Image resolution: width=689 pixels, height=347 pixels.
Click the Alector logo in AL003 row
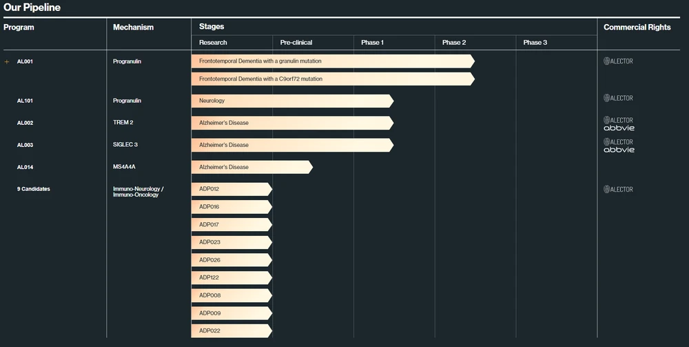click(618, 142)
